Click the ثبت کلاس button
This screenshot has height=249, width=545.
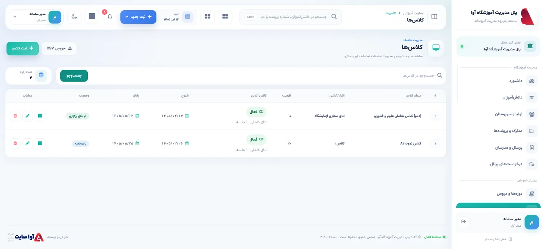(22, 48)
